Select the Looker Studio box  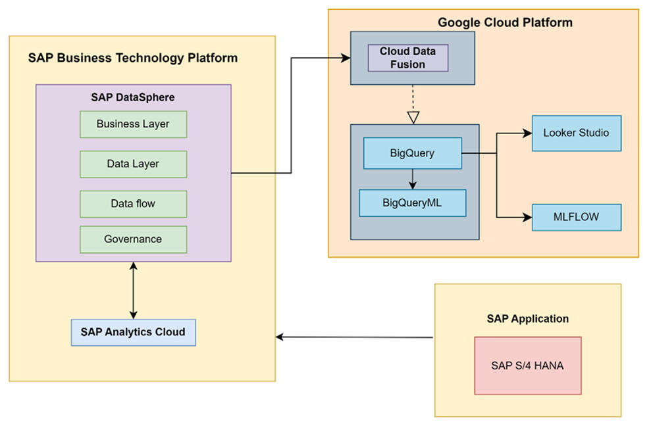[x=576, y=133]
